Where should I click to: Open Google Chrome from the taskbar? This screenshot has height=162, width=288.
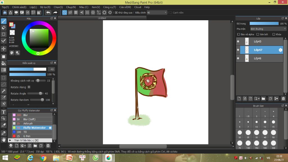(x=43, y=158)
